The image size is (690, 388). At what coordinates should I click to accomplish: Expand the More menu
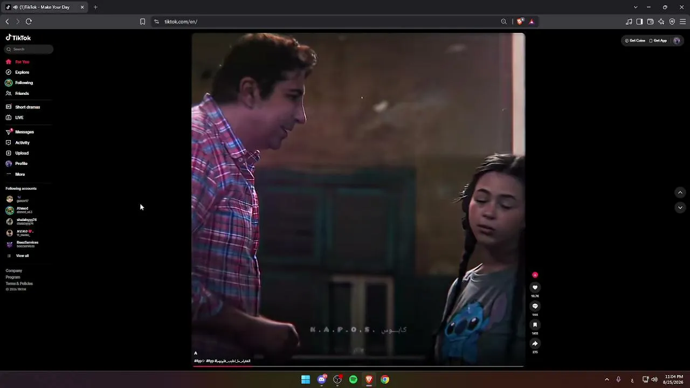tap(15, 175)
